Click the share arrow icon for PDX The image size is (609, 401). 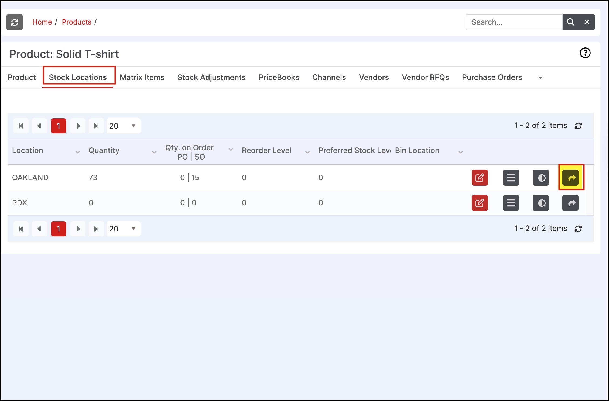(570, 203)
